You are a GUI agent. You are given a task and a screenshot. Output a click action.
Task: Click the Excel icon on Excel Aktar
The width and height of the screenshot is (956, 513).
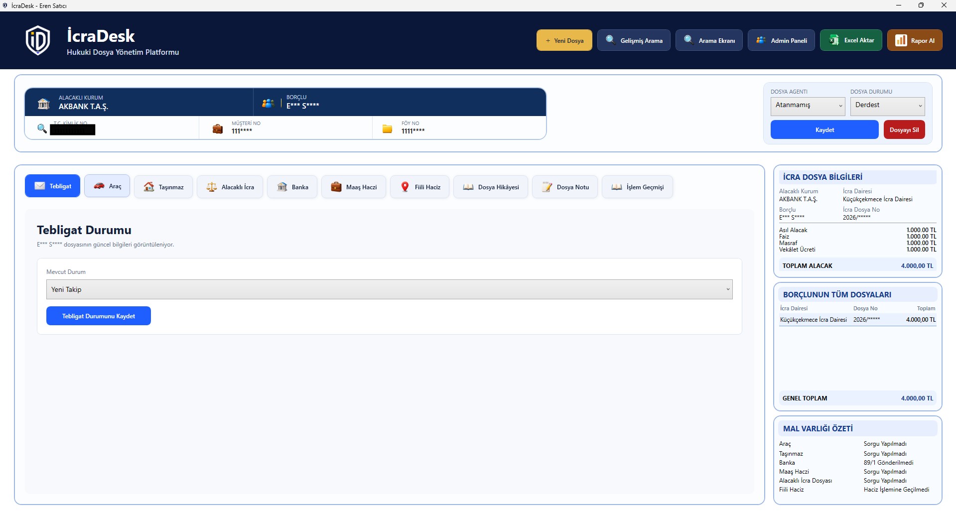click(834, 40)
